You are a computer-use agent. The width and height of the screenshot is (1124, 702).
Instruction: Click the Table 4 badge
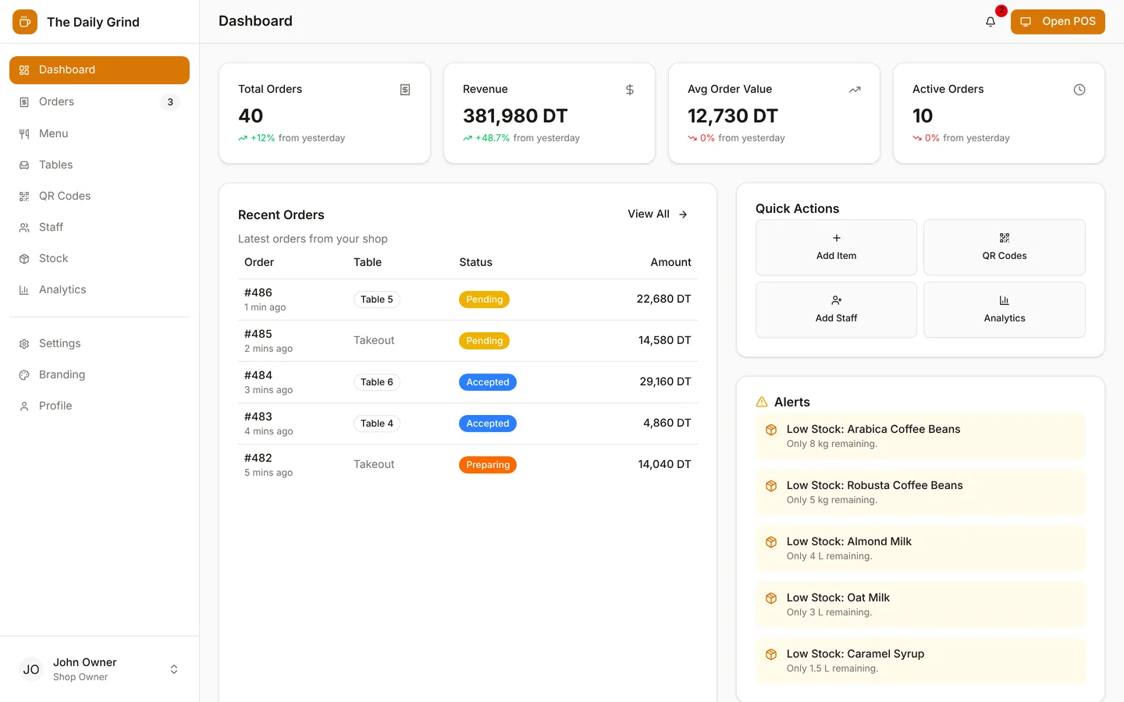point(377,424)
